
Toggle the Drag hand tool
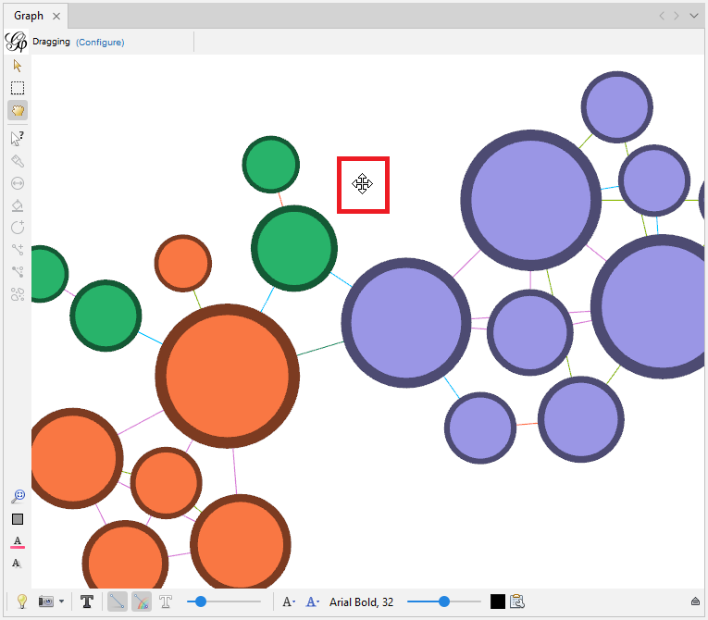click(x=18, y=110)
